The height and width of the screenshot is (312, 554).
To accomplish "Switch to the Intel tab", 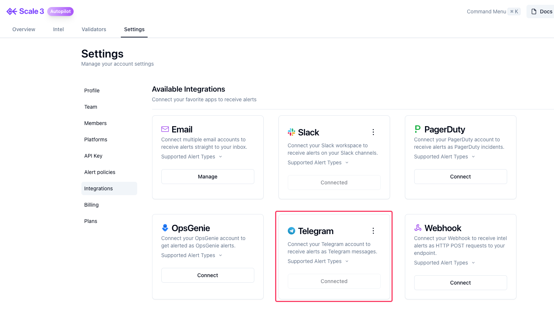I will click(58, 29).
